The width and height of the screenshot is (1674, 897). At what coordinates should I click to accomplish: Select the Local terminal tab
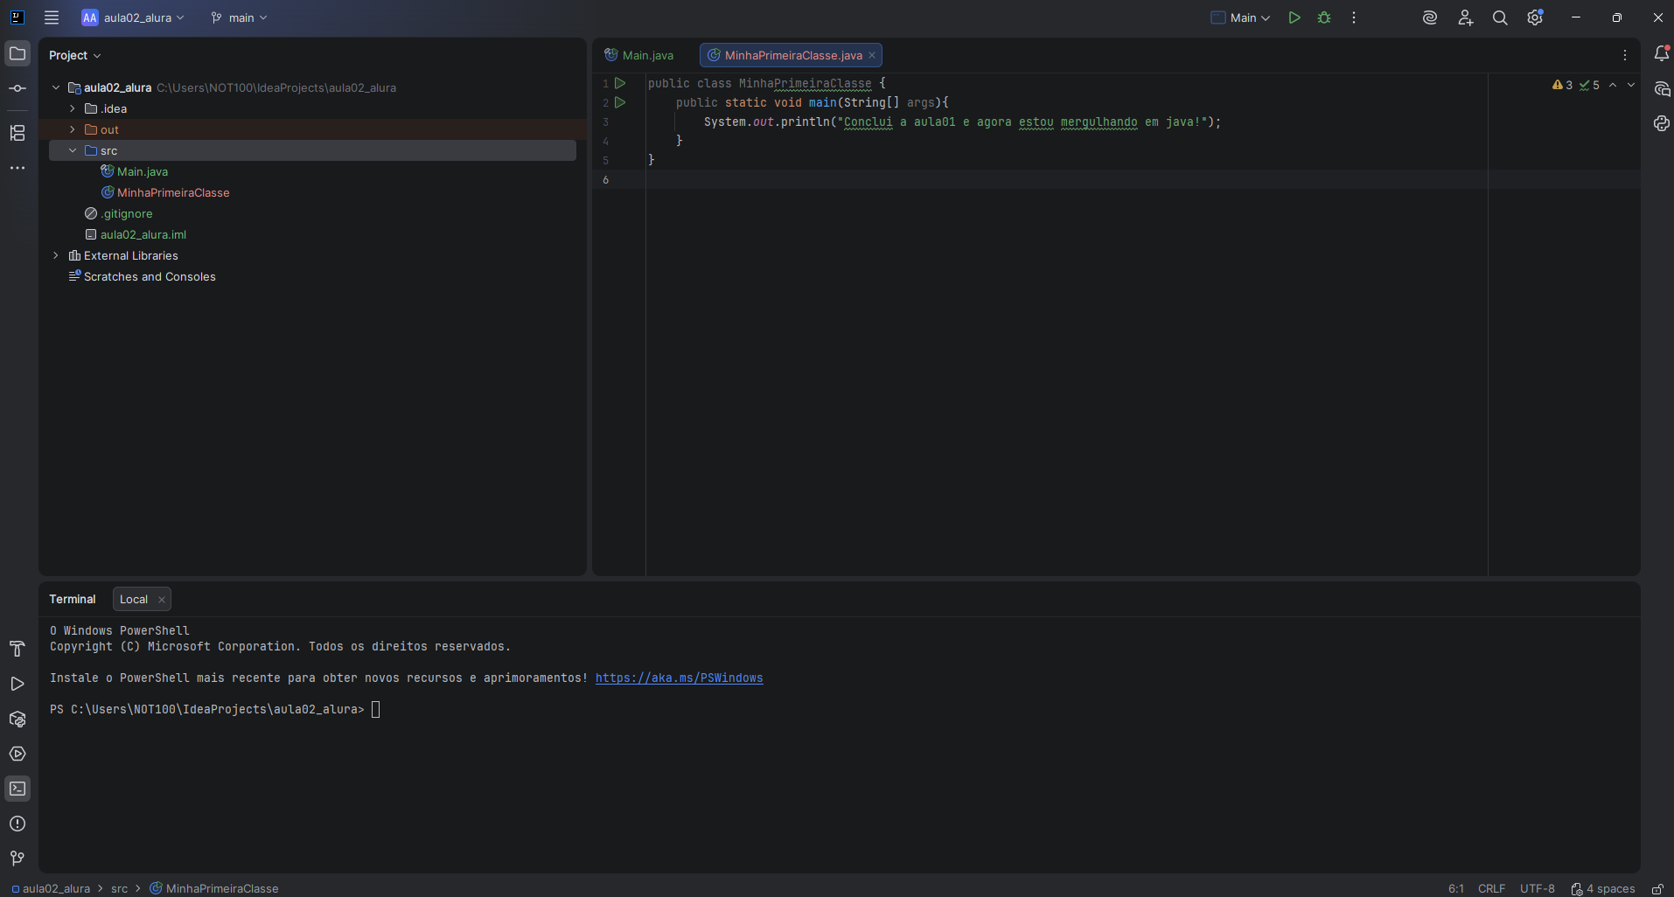pyautogui.click(x=134, y=599)
